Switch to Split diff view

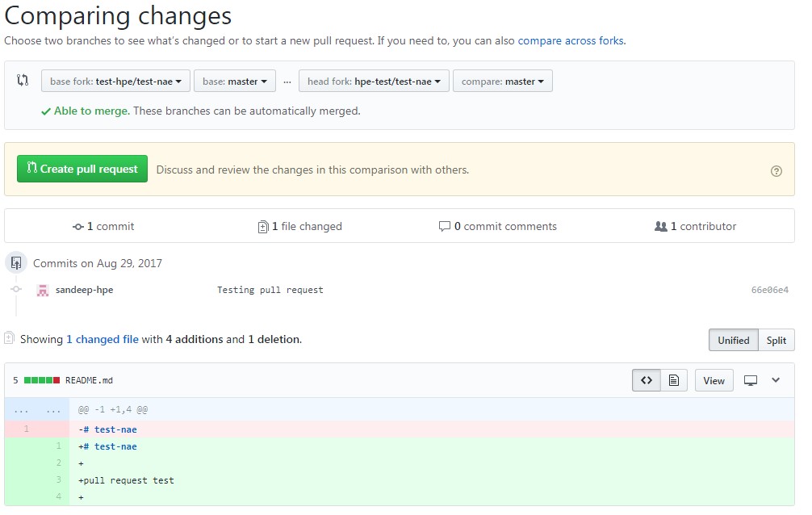coord(776,341)
